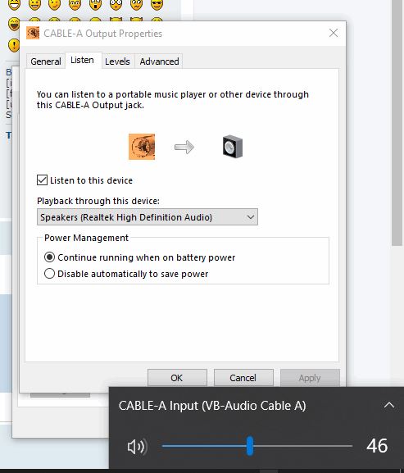Screen dimensions: 404x473
Task: Open the Levels tab
Action: pyautogui.click(x=117, y=61)
